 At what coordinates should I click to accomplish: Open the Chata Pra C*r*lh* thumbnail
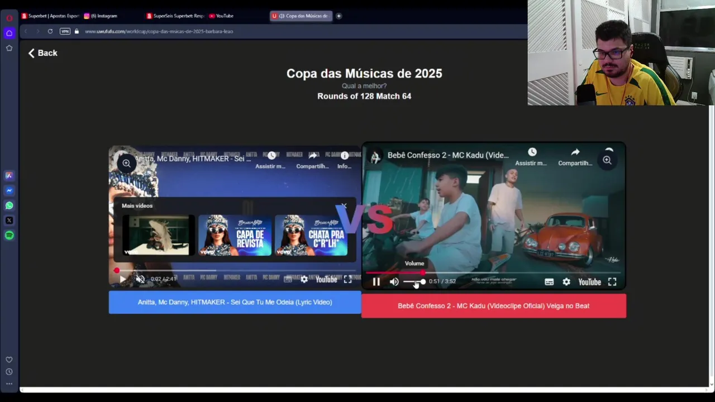click(x=311, y=235)
